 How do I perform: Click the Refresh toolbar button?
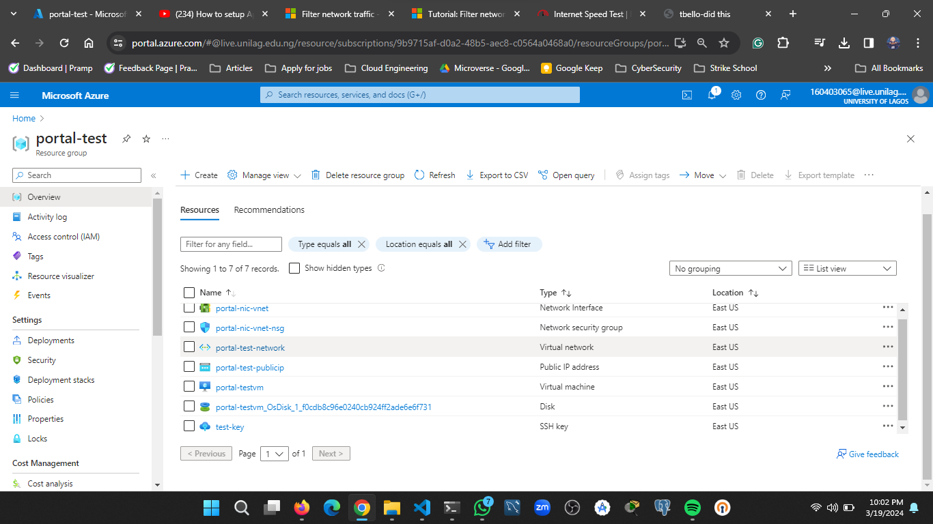(x=434, y=175)
